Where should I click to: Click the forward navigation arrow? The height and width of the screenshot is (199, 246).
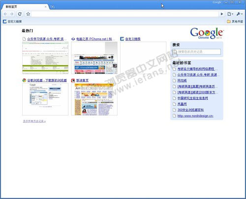12,14
